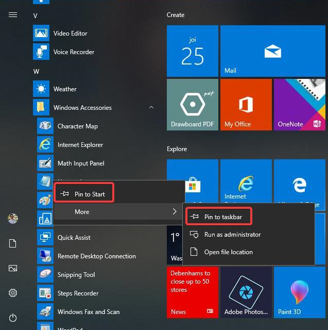Open Quick Assist by its label
Image resolution: width=328 pixels, height=330 pixels.
[74, 238]
